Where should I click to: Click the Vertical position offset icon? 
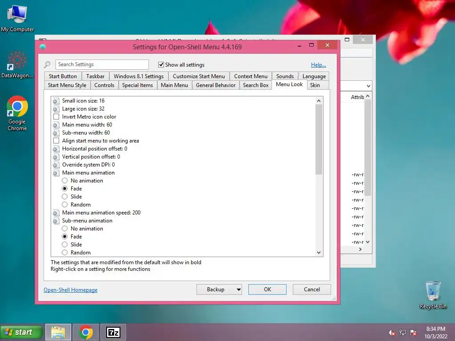56,157
